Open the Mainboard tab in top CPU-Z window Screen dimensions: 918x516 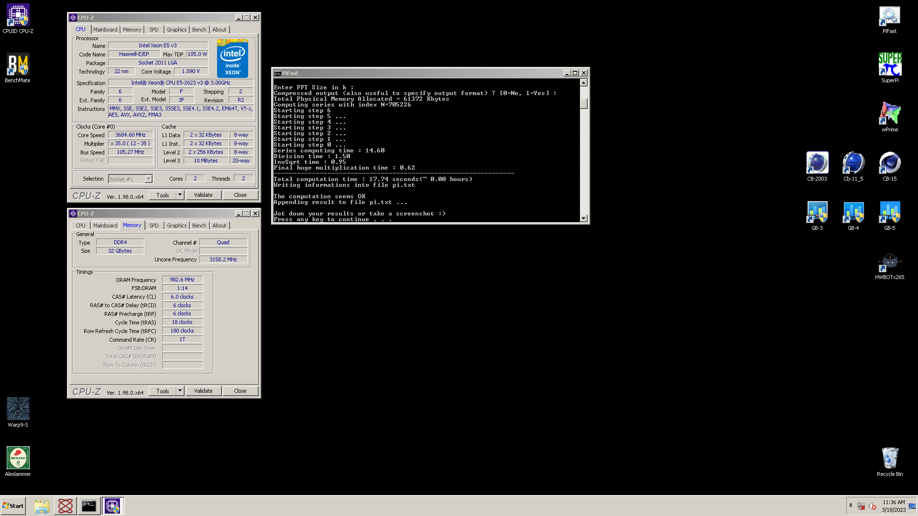point(105,30)
